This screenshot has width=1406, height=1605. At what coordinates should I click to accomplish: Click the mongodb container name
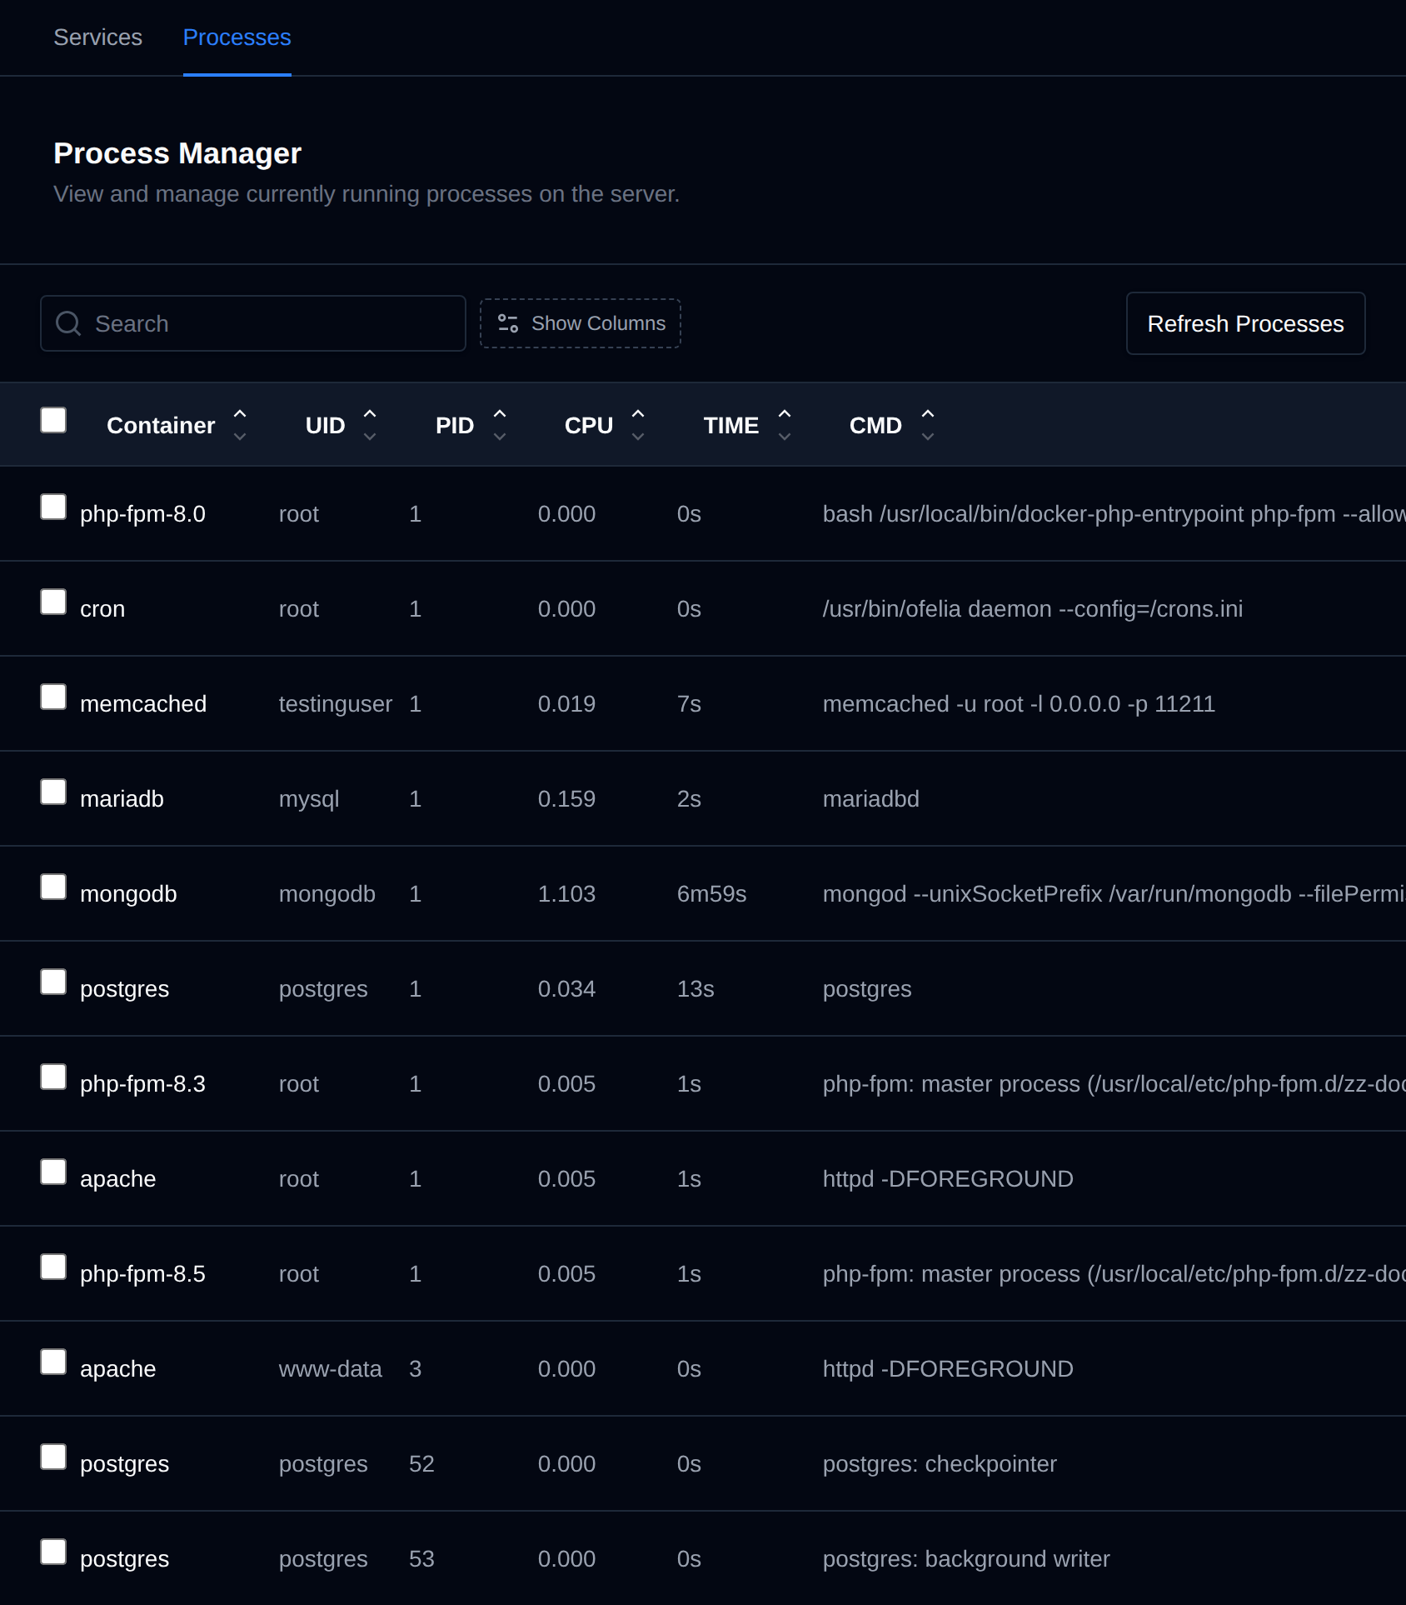tap(128, 894)
